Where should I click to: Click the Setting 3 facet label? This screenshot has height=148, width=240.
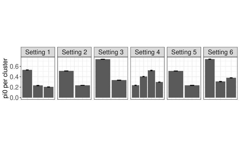[111, 52]
